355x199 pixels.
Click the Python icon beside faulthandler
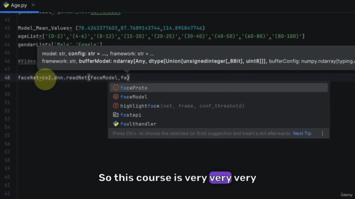(116, 124)
